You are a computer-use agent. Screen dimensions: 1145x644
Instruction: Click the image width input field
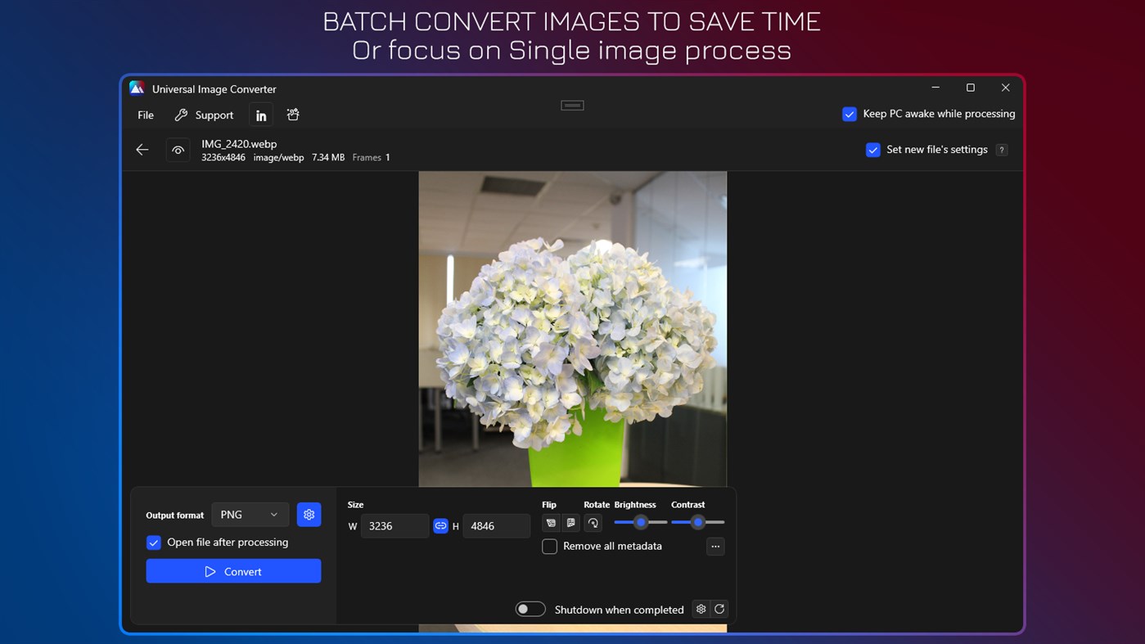(x=395, y=525)
